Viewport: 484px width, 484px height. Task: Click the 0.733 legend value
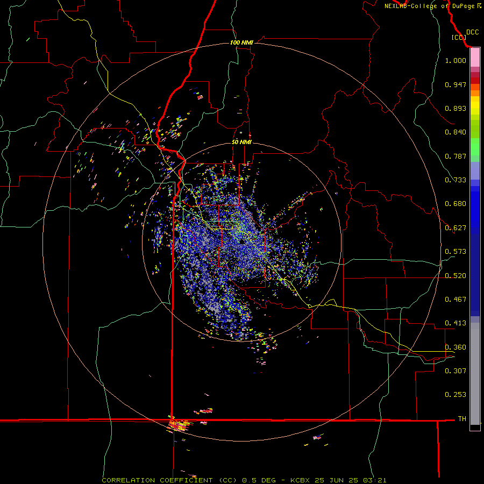pyautogui.click(x=455, y=180)
